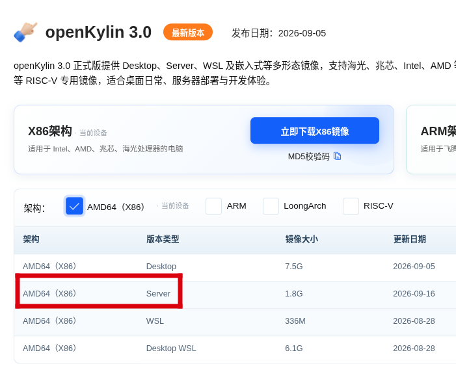Click the pointing hand emoji icon
456x368 pixels.
(25, 32)
